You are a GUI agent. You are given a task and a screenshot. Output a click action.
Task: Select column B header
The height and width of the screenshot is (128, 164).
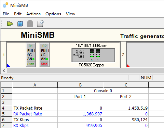(80, 85)
